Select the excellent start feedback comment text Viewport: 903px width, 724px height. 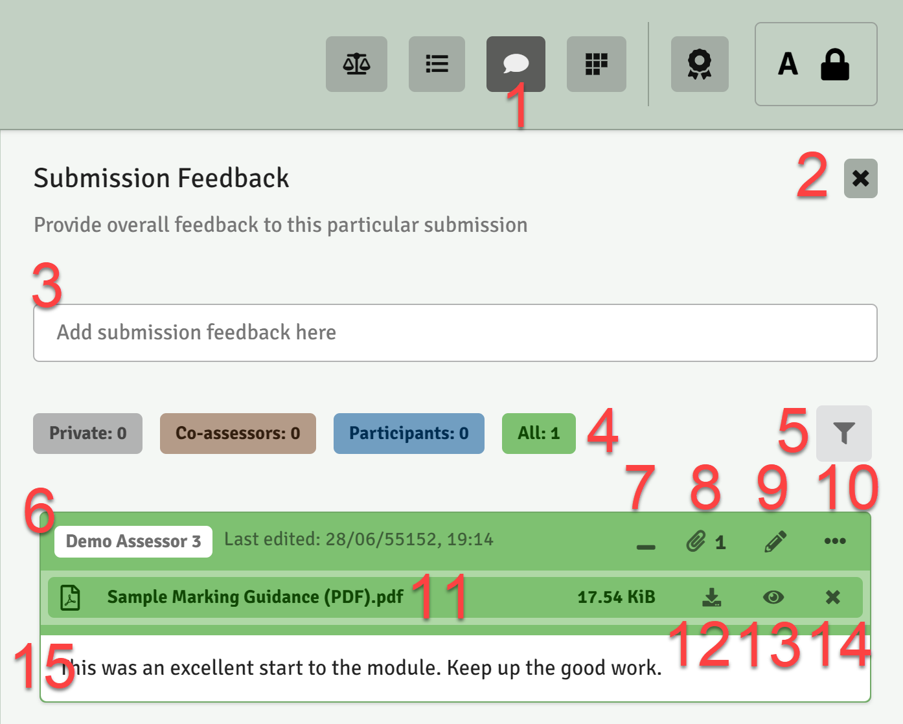(361, 668)
